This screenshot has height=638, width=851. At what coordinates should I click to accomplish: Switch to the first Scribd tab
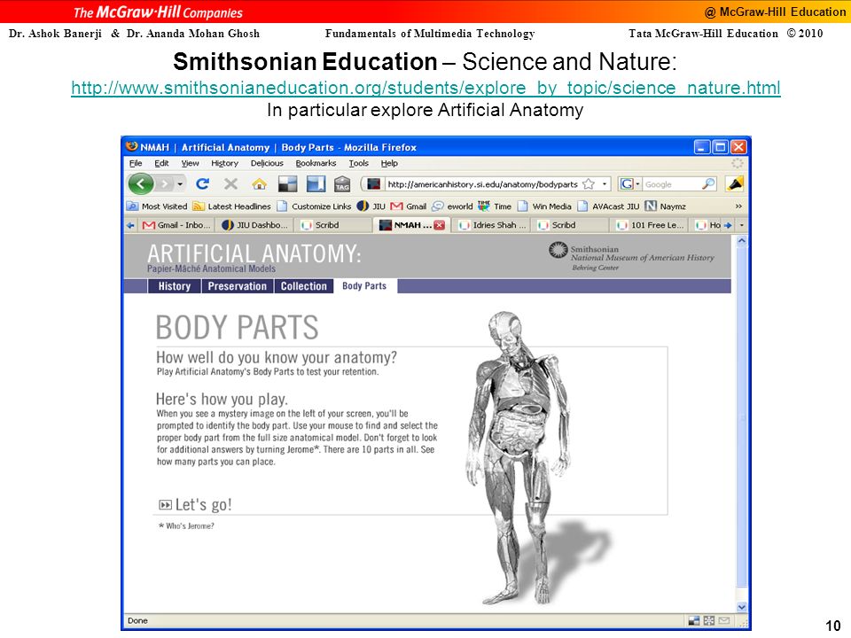pyautogui.click(x=334, y=225)
